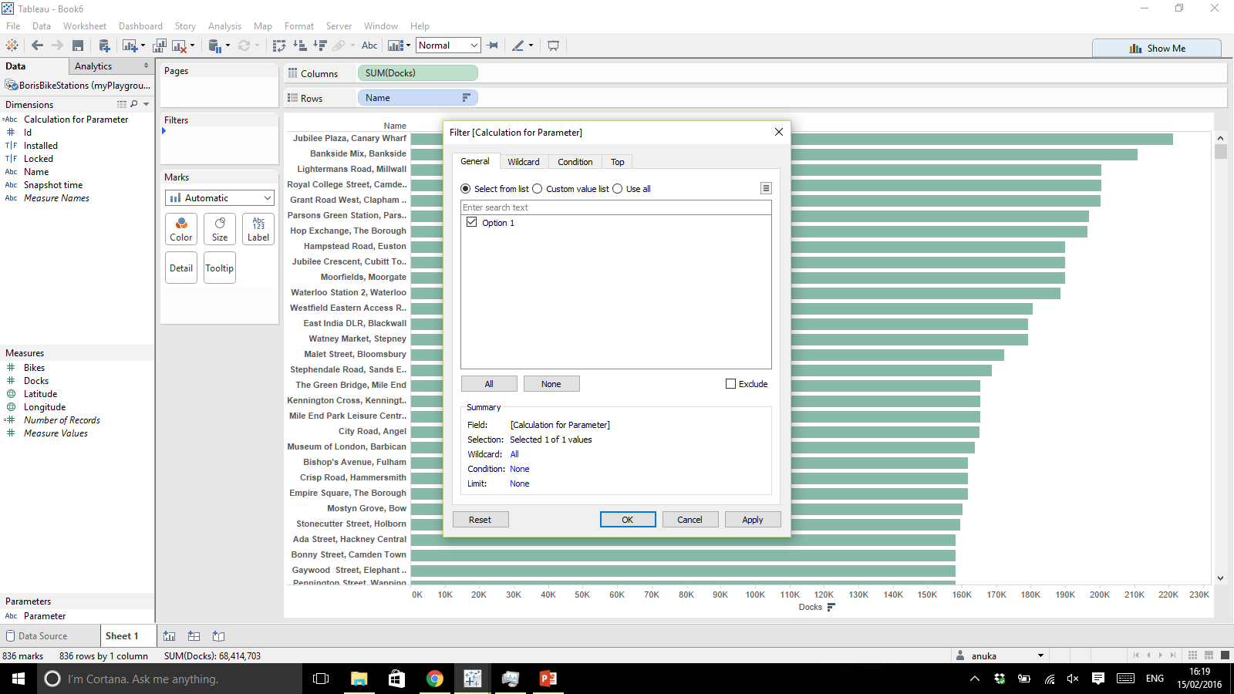Click the Enter search text field
The height and width of the screenshot is (694, 1234).
[615, 207]
